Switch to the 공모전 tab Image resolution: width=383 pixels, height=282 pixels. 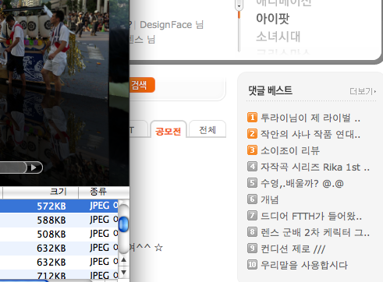click(168, 131)
